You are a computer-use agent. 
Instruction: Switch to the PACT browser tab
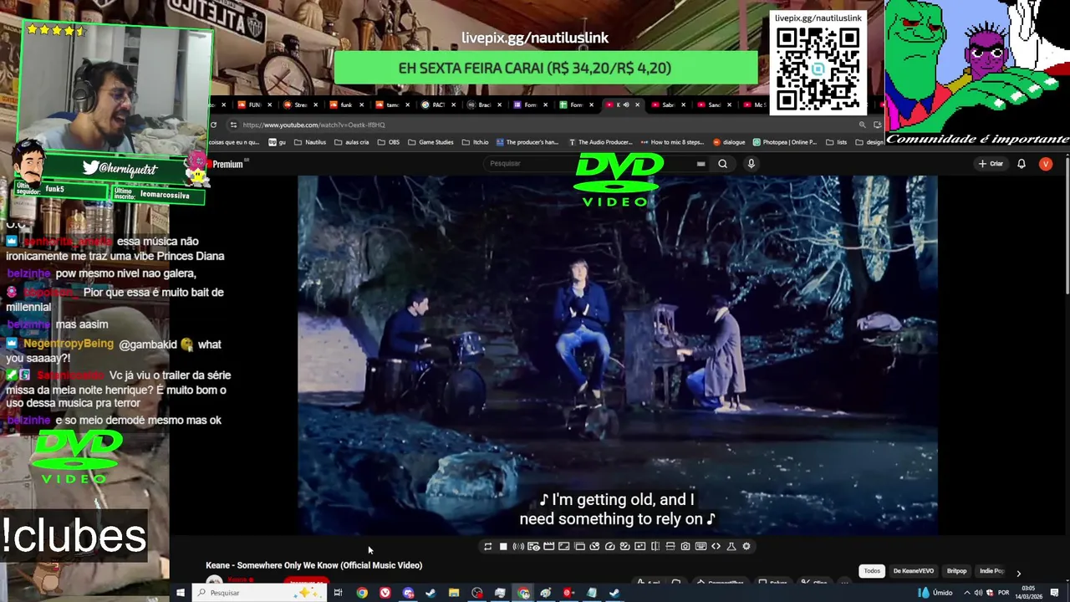tap(432, 105)
